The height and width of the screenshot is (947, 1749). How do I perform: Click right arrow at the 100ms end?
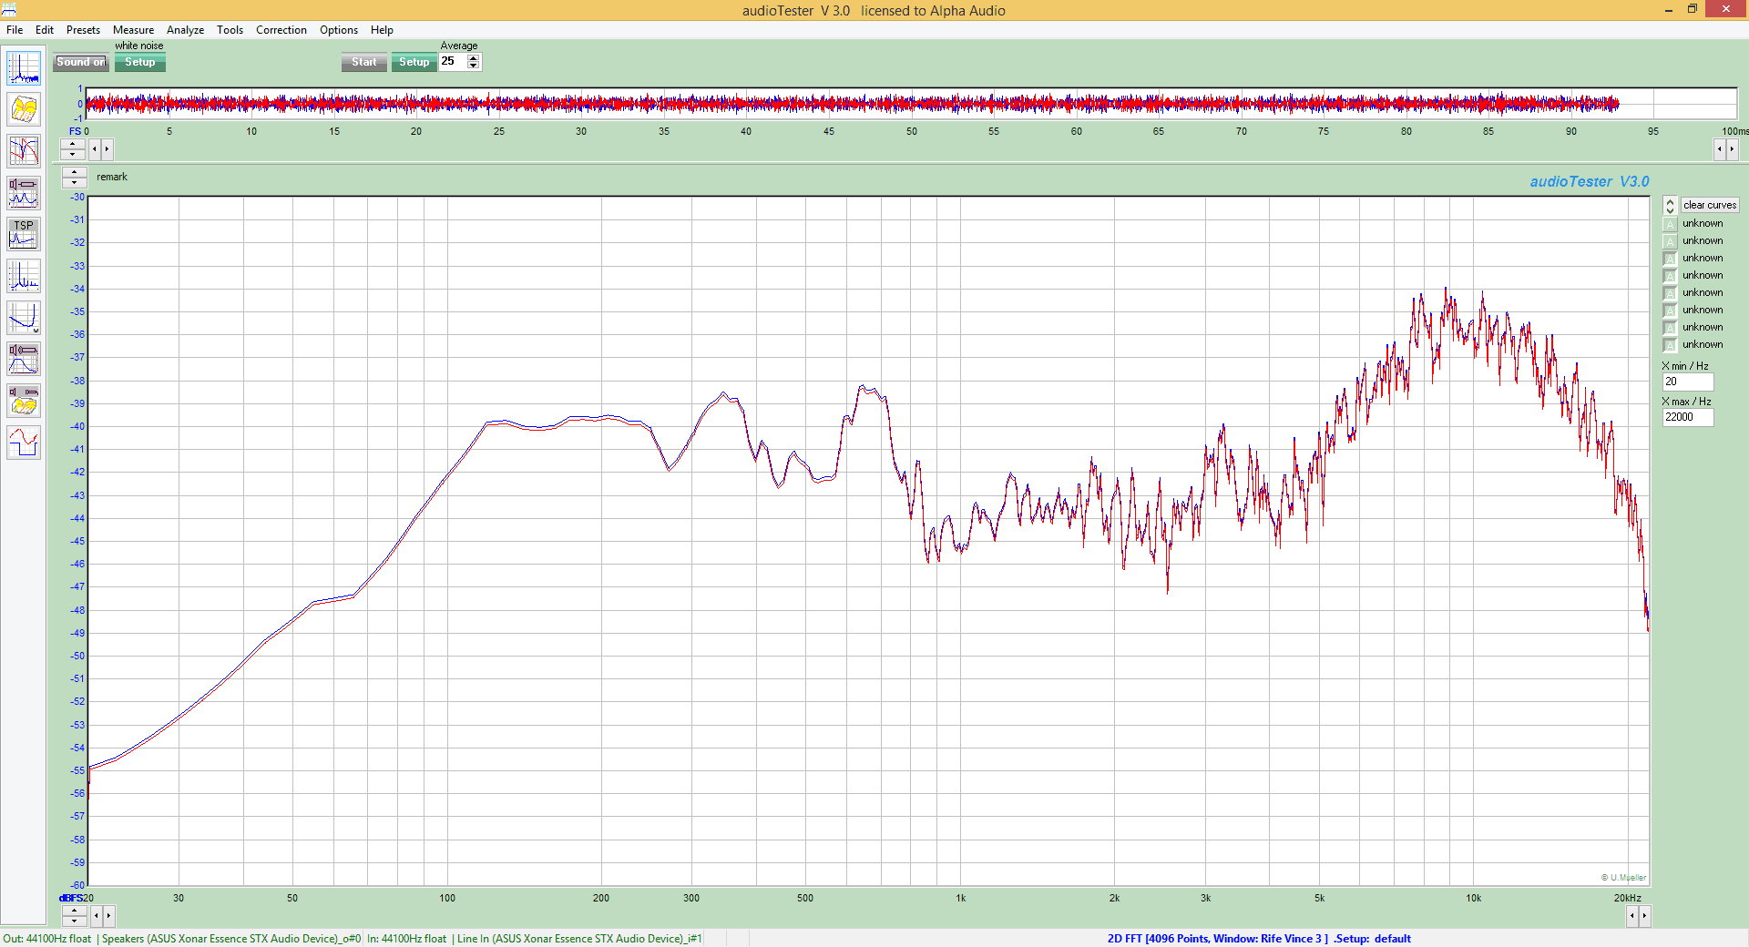point(1732,148)
